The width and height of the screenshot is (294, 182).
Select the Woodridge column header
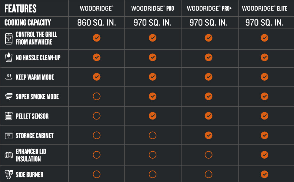(97, 8)
